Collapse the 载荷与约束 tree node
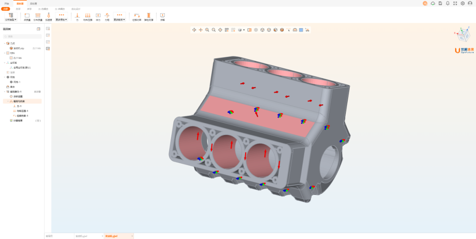The image size is (476, 239). [8, 101]
